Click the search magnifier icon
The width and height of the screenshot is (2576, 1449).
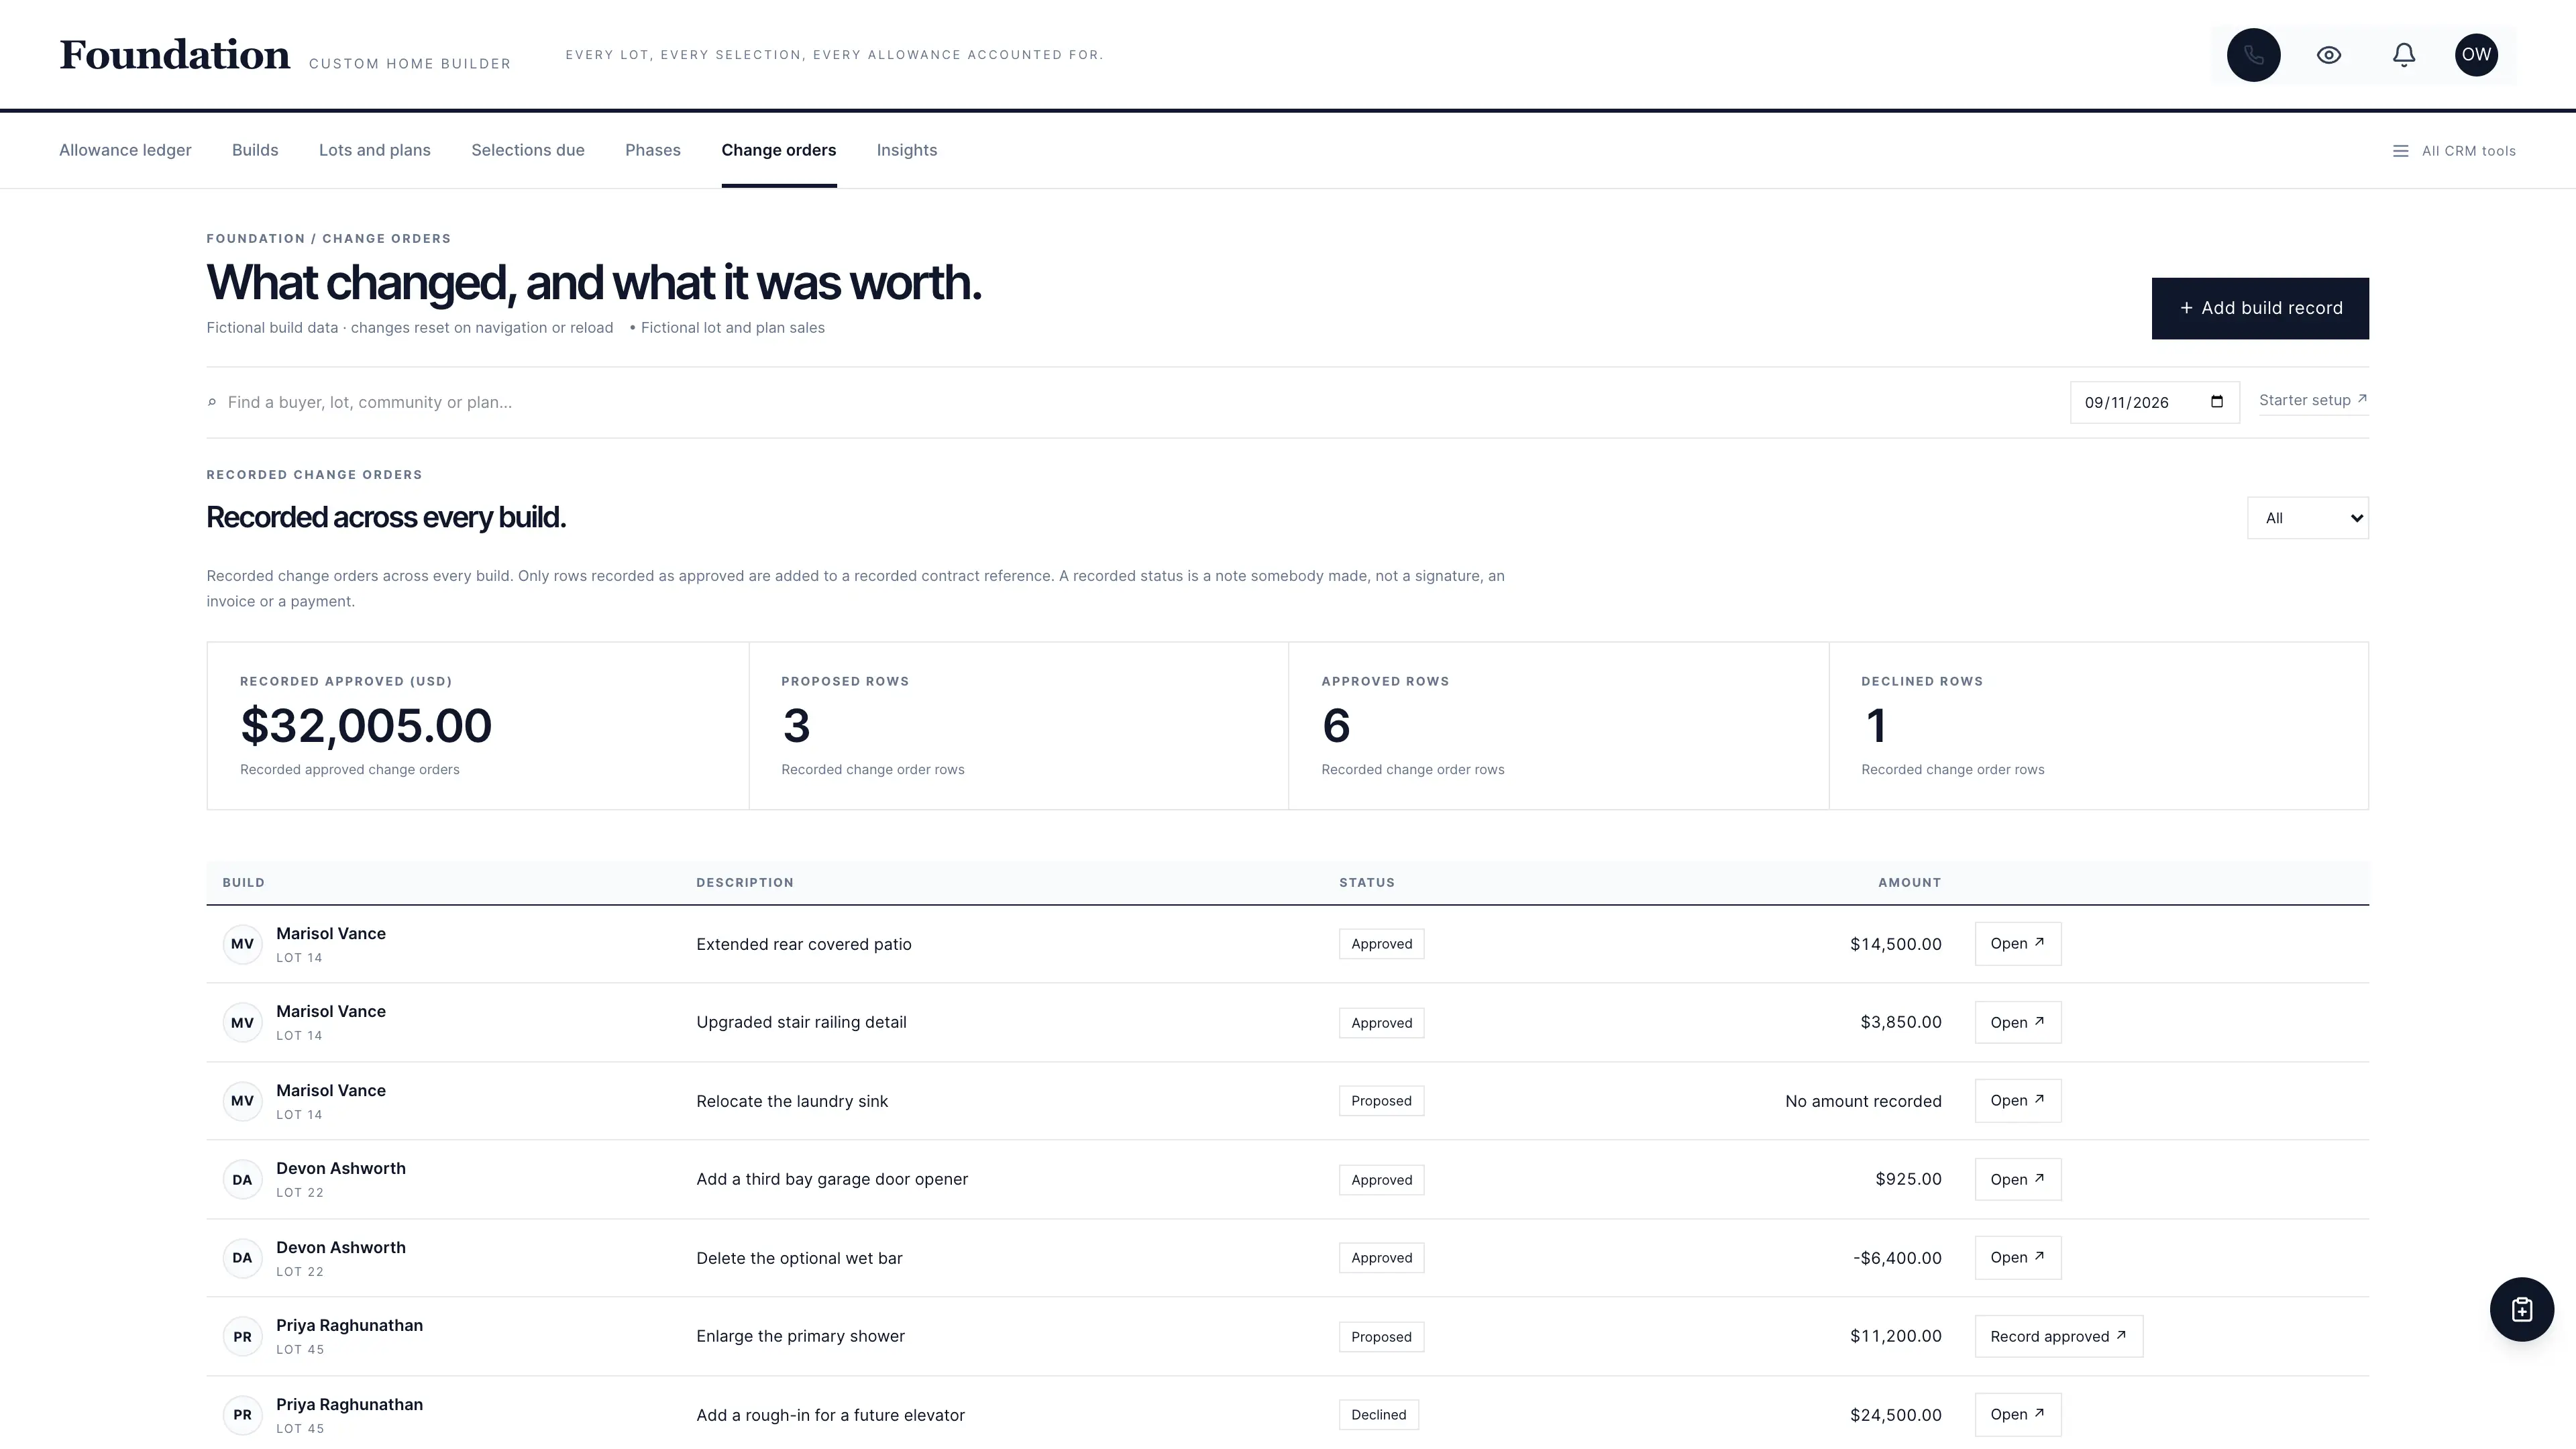pyautogui.click(x=212, y=403)
